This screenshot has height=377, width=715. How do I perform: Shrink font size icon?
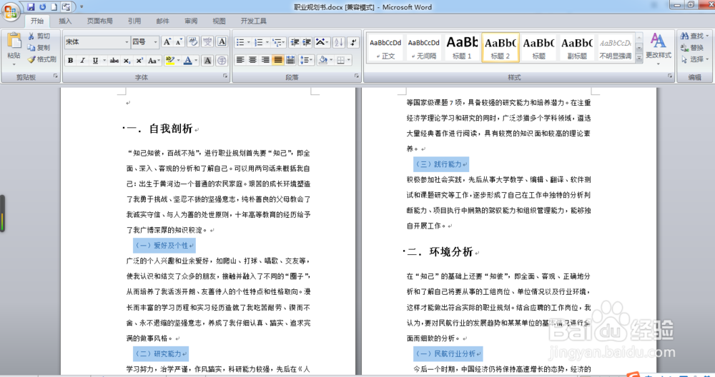(x=179, y=42)
